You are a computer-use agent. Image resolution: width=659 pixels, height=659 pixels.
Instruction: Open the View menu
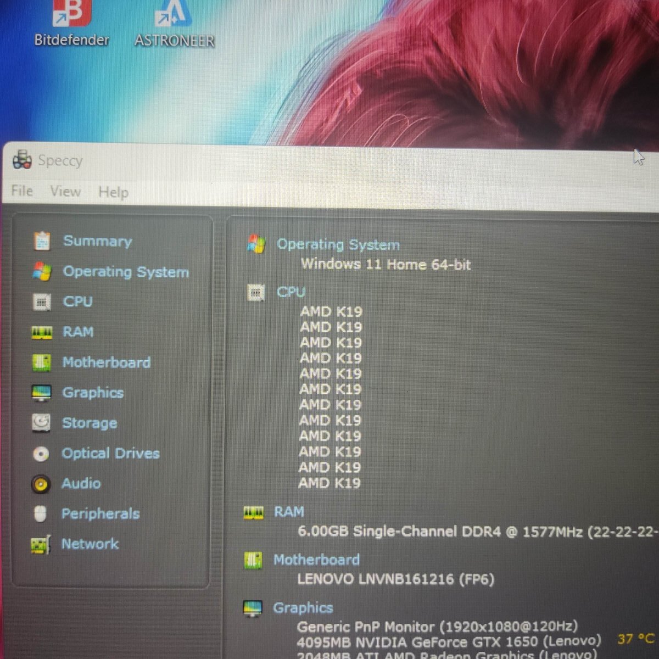point(65,191)
